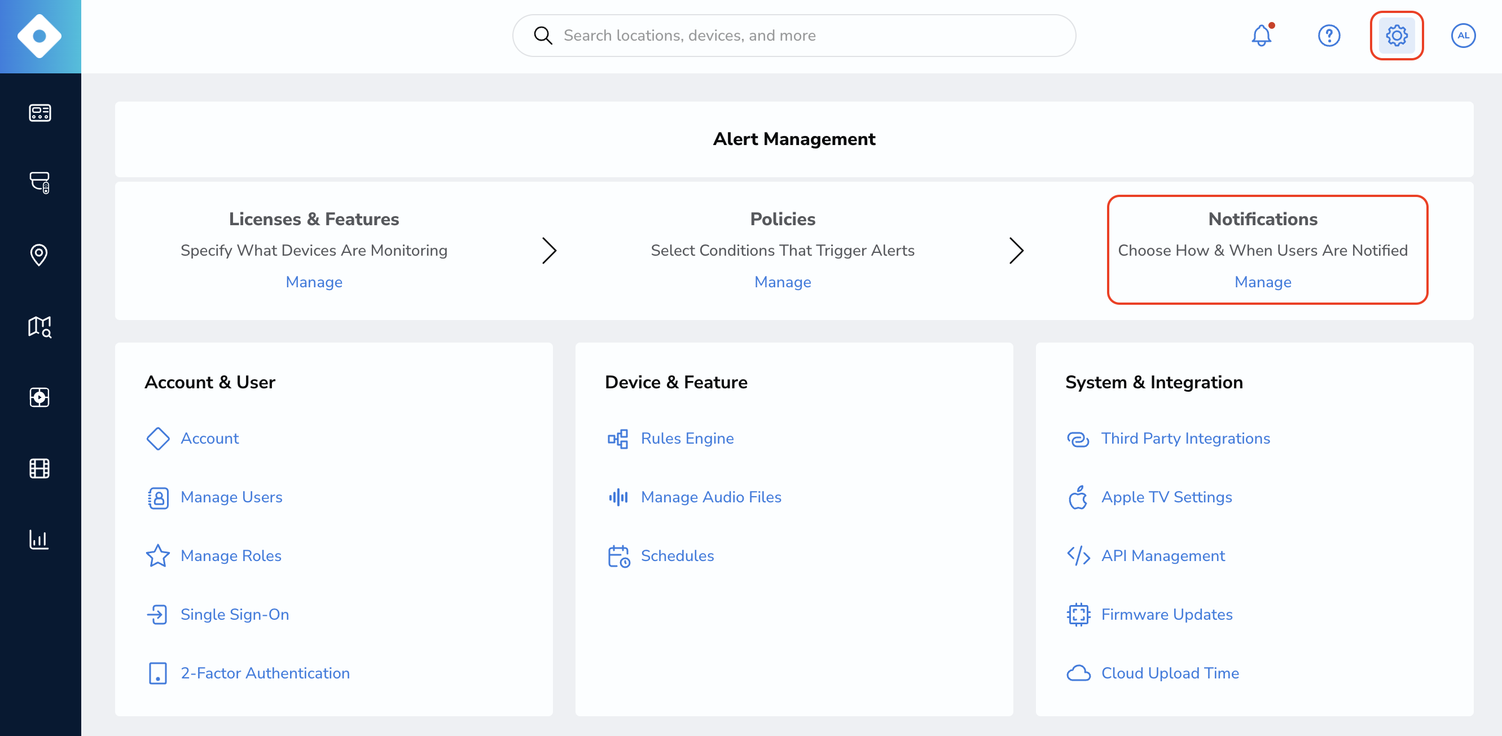
Task: Open the map search sidebar icon
Action: [x=39, y=327]
